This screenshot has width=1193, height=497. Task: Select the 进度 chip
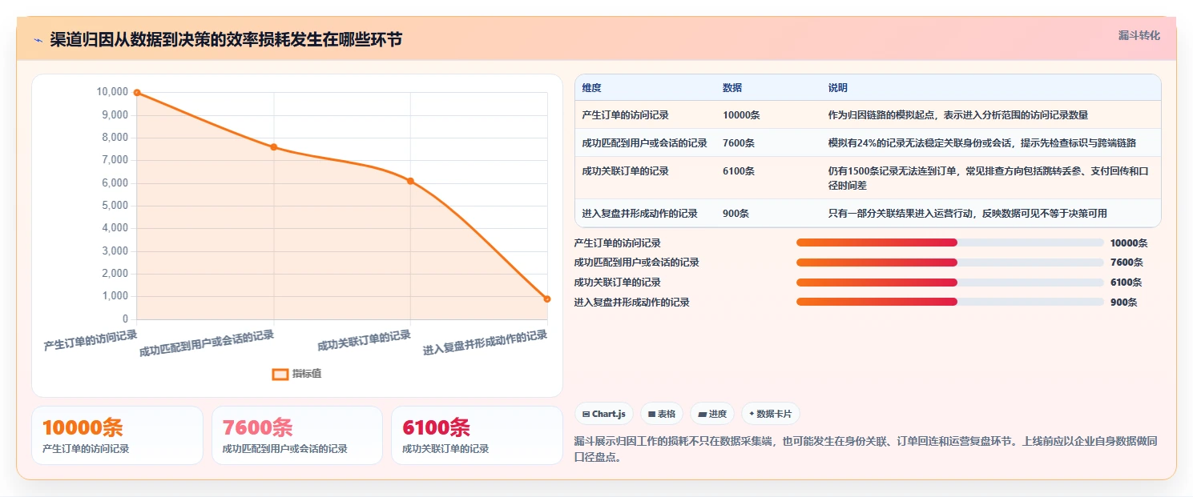[712, 414]
